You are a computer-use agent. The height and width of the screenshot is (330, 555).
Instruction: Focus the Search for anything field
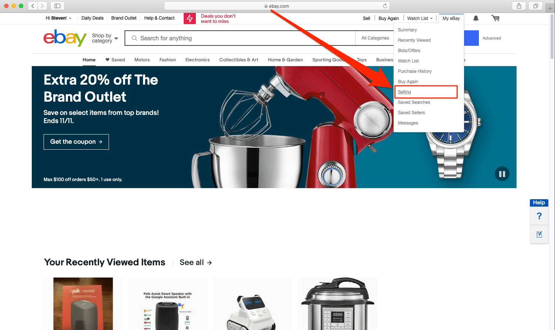coord(240,38)
